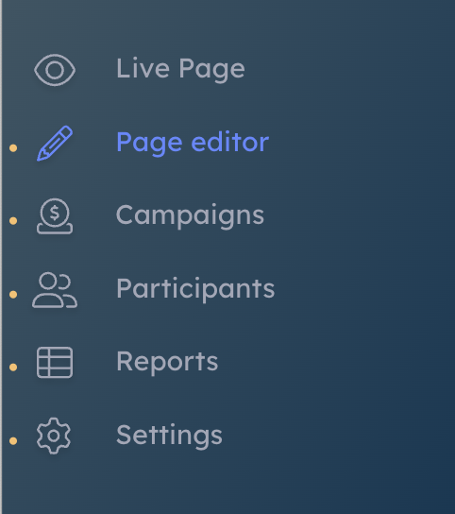
Task: Click the dollar coin Campaigns icon
Action: pyautogui.click(x=55, y=216)
